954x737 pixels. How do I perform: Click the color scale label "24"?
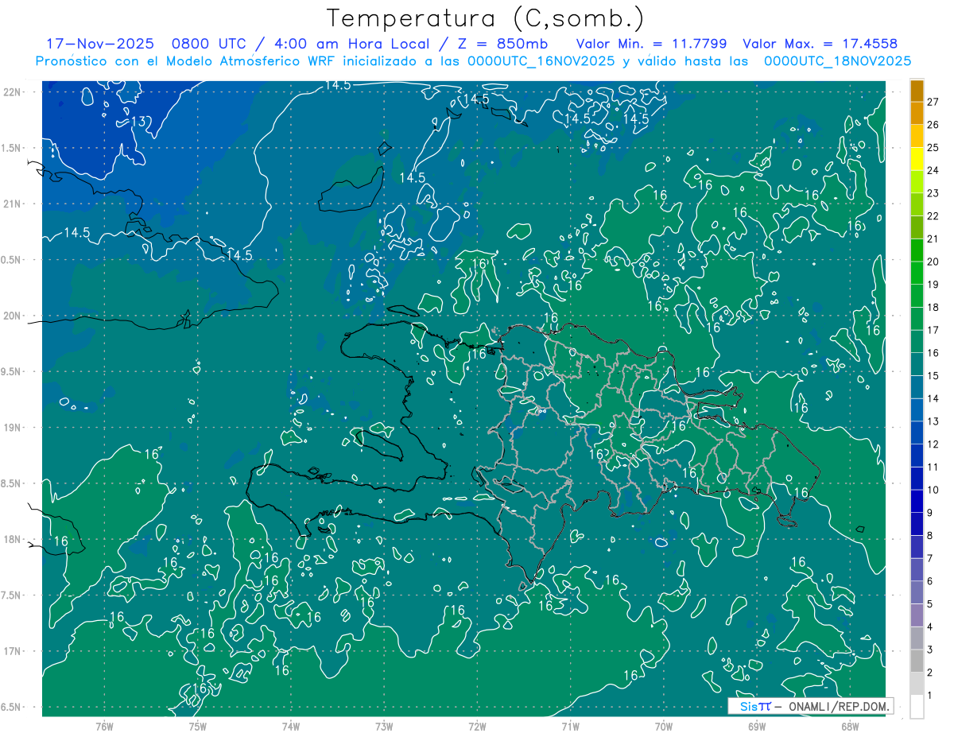934,170
